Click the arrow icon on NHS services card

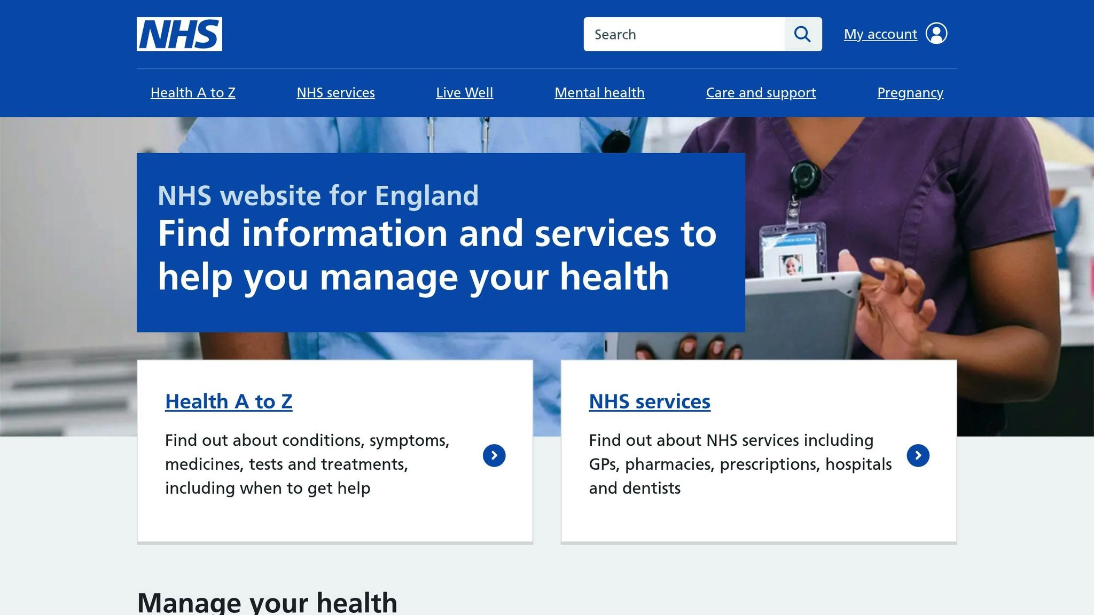coord(918,455)
